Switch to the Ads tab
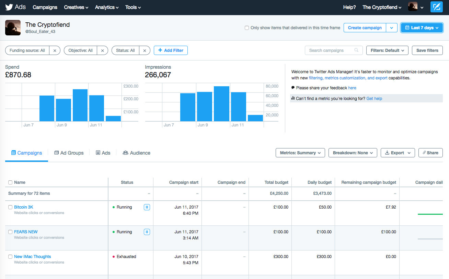This screenshot has height=279, width=449. click(x=103, y=153)
